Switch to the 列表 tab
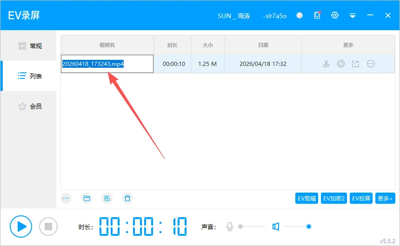 [x=28, y=76]
